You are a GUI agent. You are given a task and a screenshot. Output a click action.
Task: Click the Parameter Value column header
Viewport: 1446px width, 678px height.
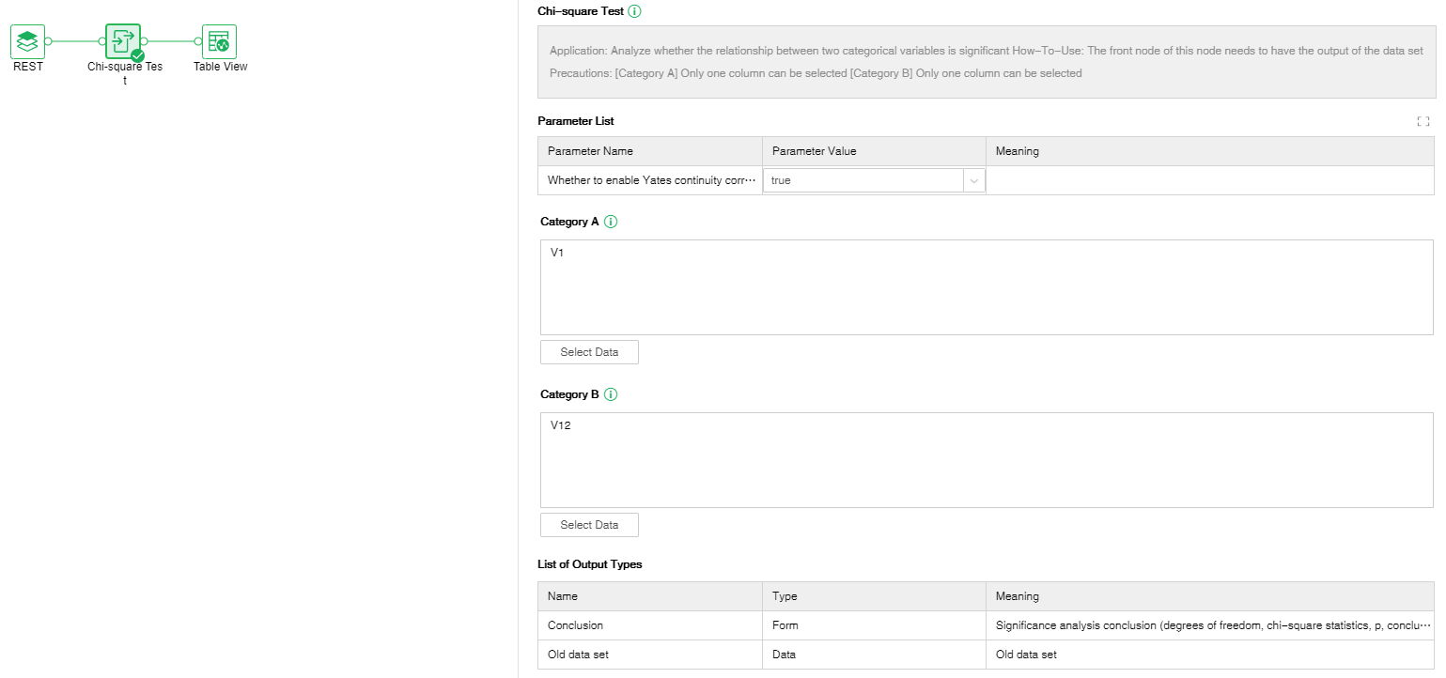(874, 151)
